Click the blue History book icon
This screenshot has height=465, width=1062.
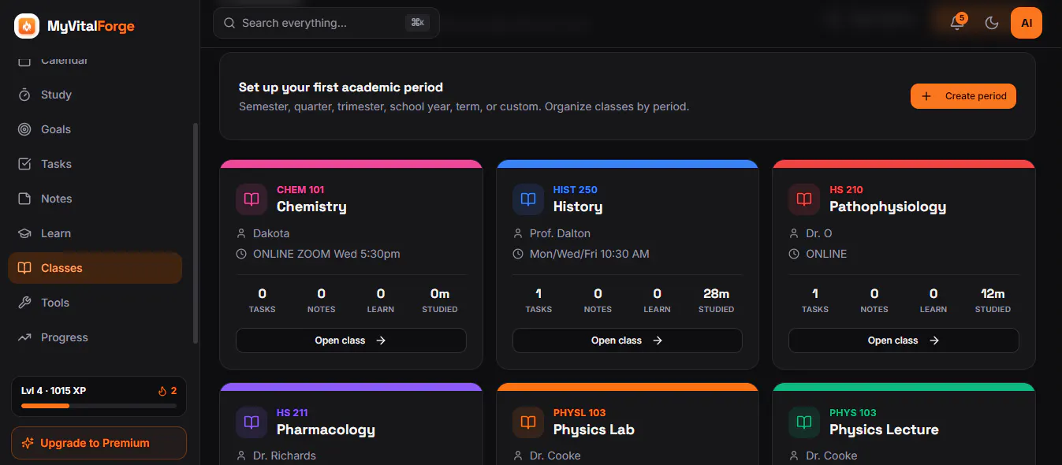pyautogui.click(x=528, y=199)
